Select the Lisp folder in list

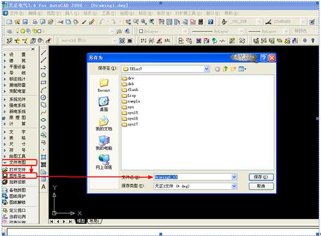(x=129, y=95)
